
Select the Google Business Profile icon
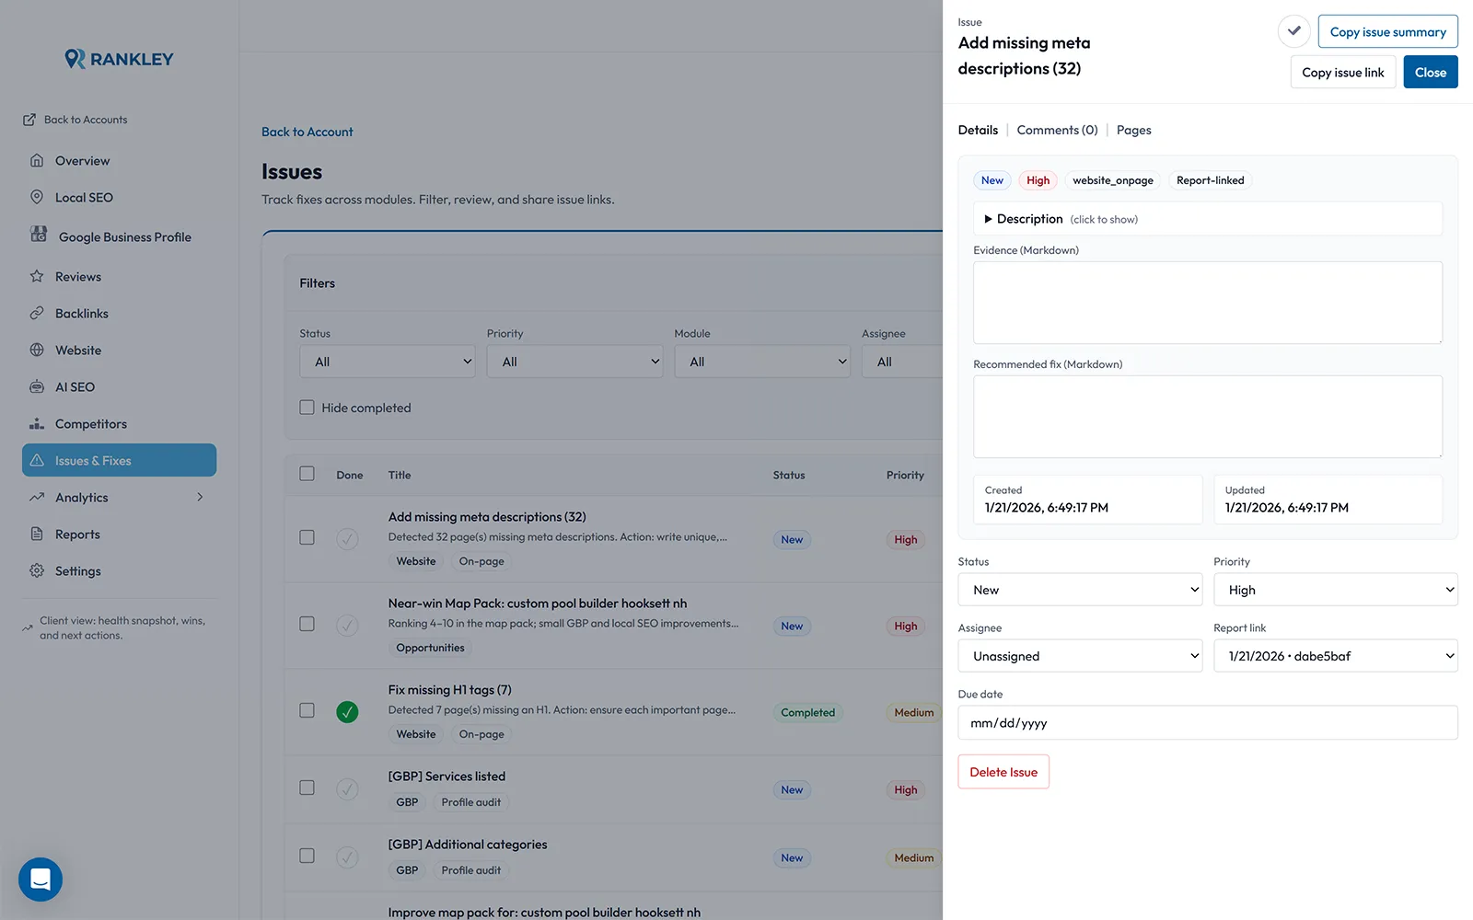point(37,236)
